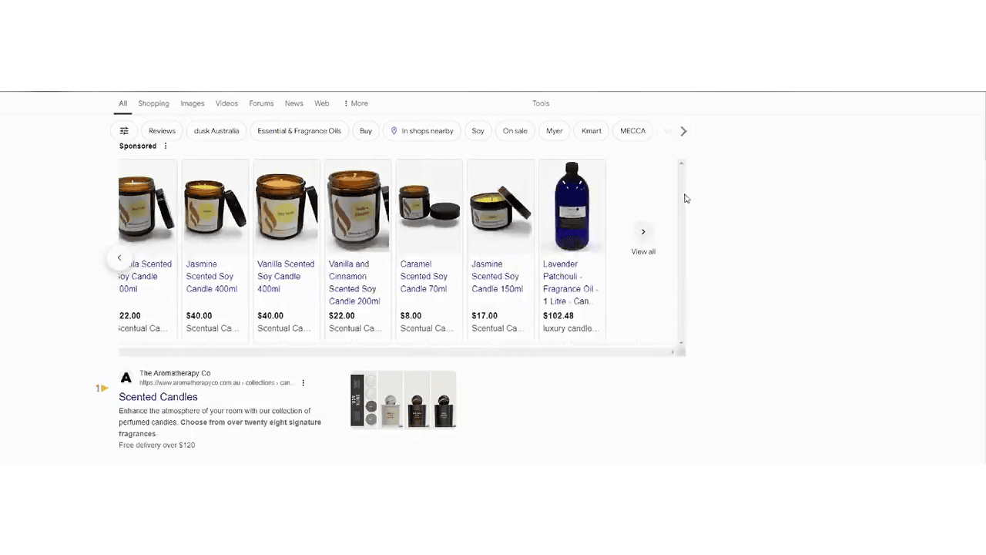Switch to the Images tab
The image size is (986, 555).
pos(192,103)
